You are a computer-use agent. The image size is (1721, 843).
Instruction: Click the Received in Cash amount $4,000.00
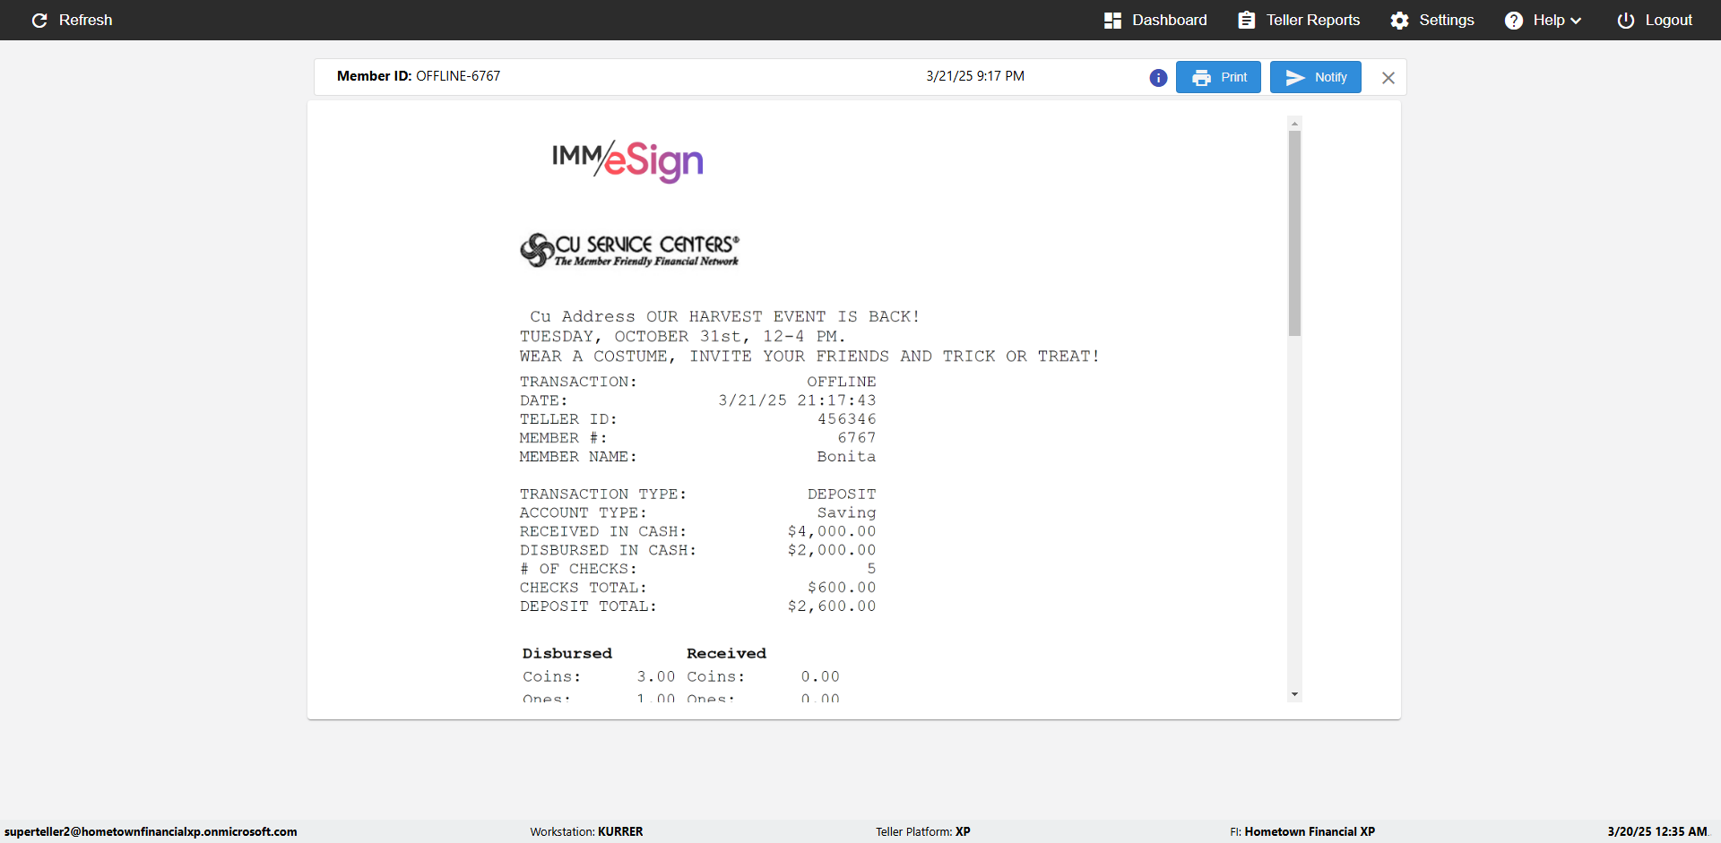[x=832, y=532]
